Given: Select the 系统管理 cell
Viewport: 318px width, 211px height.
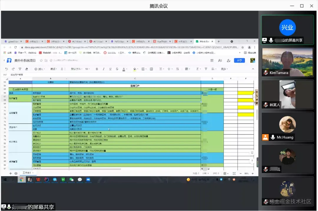Looking at the screenshot, I should tap(20, 161).
